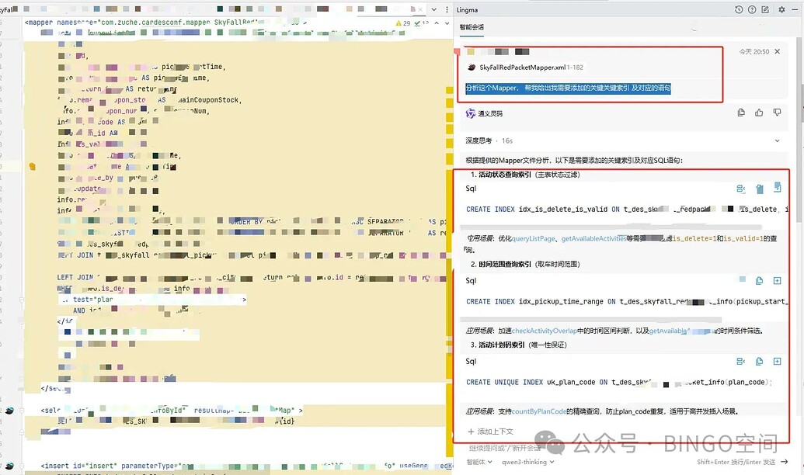Open the qwen3-thinking model dropdown

pyautogui.click(x=527, y=462)
